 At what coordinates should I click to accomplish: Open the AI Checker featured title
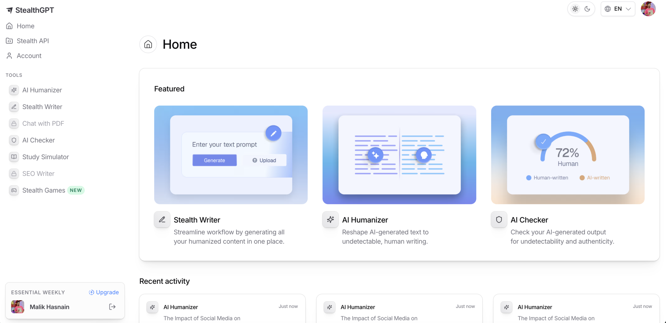529,220
